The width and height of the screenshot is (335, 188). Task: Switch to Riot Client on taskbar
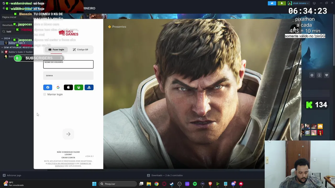[241, 184]
